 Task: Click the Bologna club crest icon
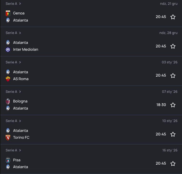[x=8, y=101]
